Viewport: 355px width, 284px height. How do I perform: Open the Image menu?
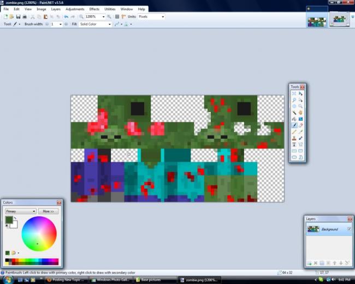[42, 9]
